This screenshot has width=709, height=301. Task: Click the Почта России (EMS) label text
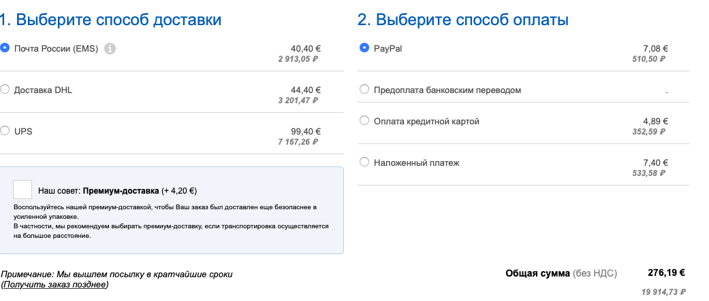[57, 49]
